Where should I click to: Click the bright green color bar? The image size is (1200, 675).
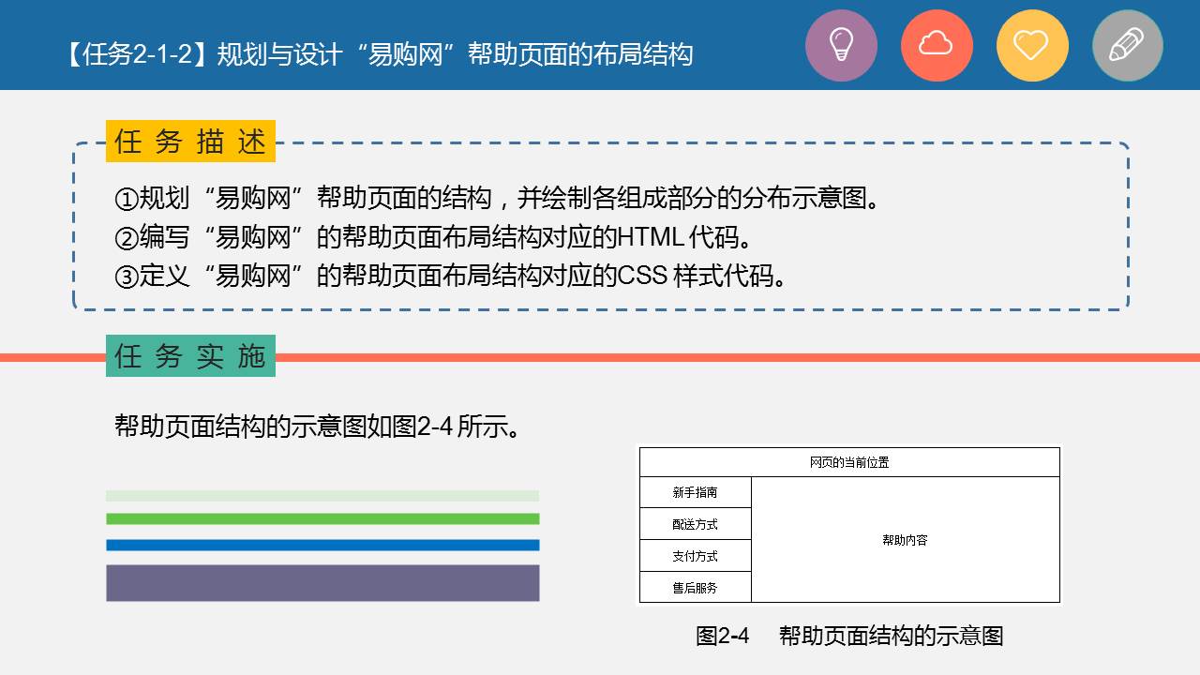click(x=322, y=519)
